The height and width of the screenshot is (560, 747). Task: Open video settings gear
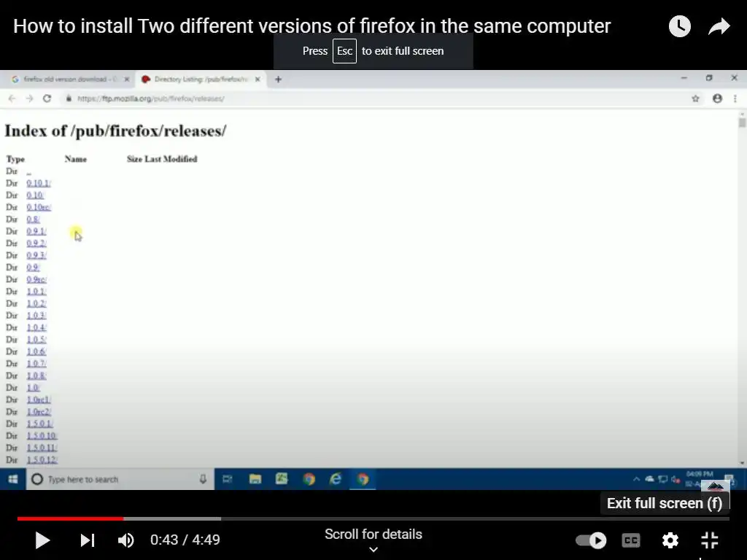670,540
